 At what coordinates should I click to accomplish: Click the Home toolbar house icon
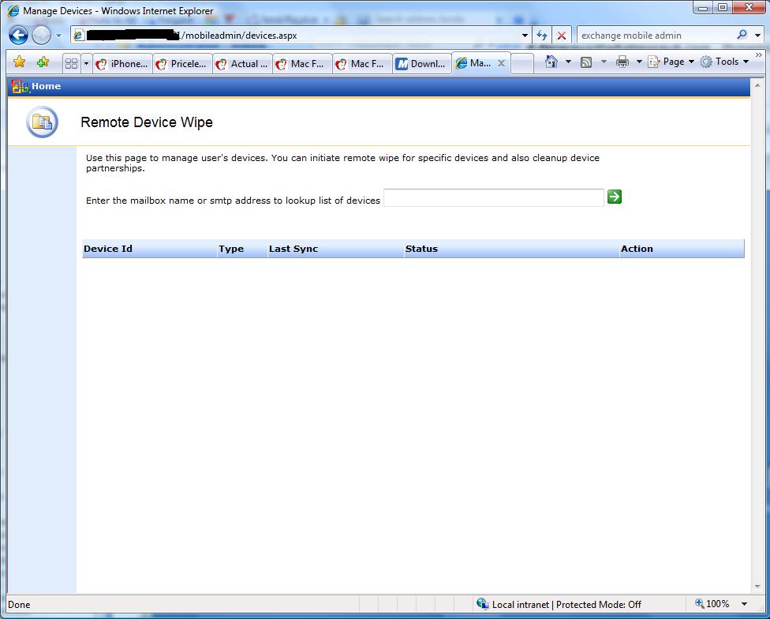point(551,62)
